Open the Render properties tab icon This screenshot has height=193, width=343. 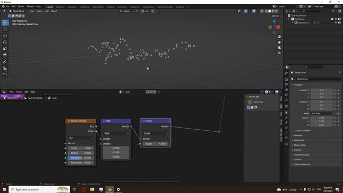pos(286,80)
